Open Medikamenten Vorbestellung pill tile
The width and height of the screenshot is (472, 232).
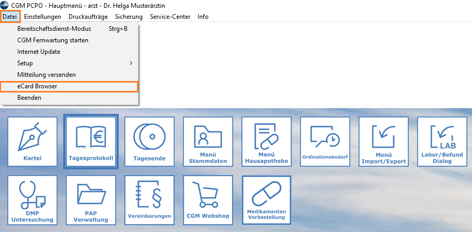(x=267, y=200)
